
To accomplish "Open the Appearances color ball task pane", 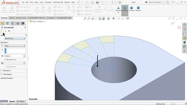I will click(x=185, y=42).
